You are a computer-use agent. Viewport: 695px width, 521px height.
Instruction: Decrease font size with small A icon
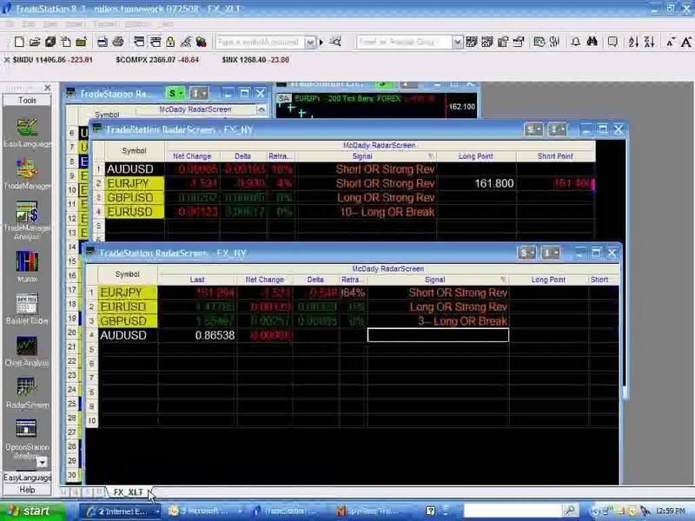(x=670, y=43)
